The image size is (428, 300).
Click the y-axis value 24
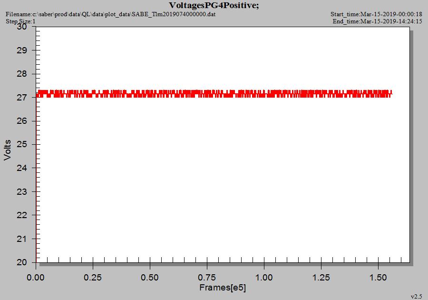[x=22, y=168]
